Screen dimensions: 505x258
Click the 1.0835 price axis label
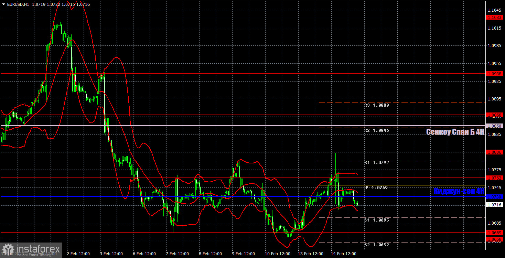(495, 135)
